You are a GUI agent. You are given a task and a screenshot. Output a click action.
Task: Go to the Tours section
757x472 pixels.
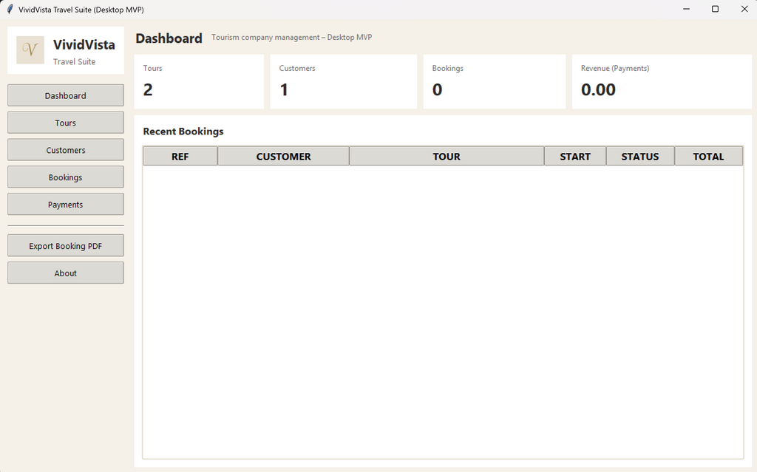[x=66, y=123]
